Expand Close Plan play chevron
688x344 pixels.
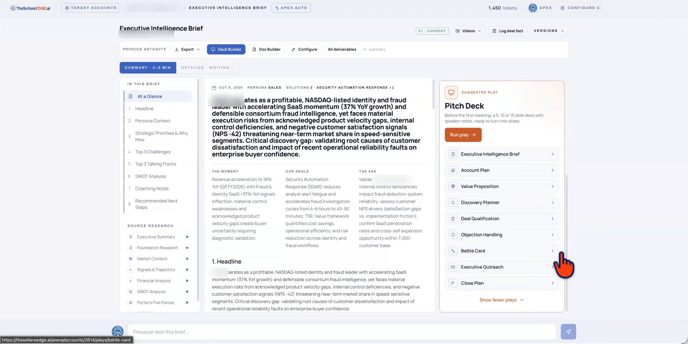pyautogui.click(x=553, y=283)
